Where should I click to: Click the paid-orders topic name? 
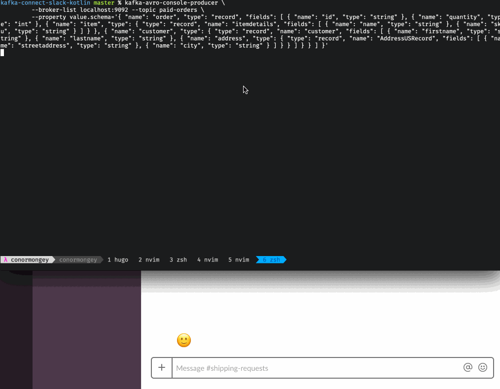pyautogui.click(x=178, y=10)
